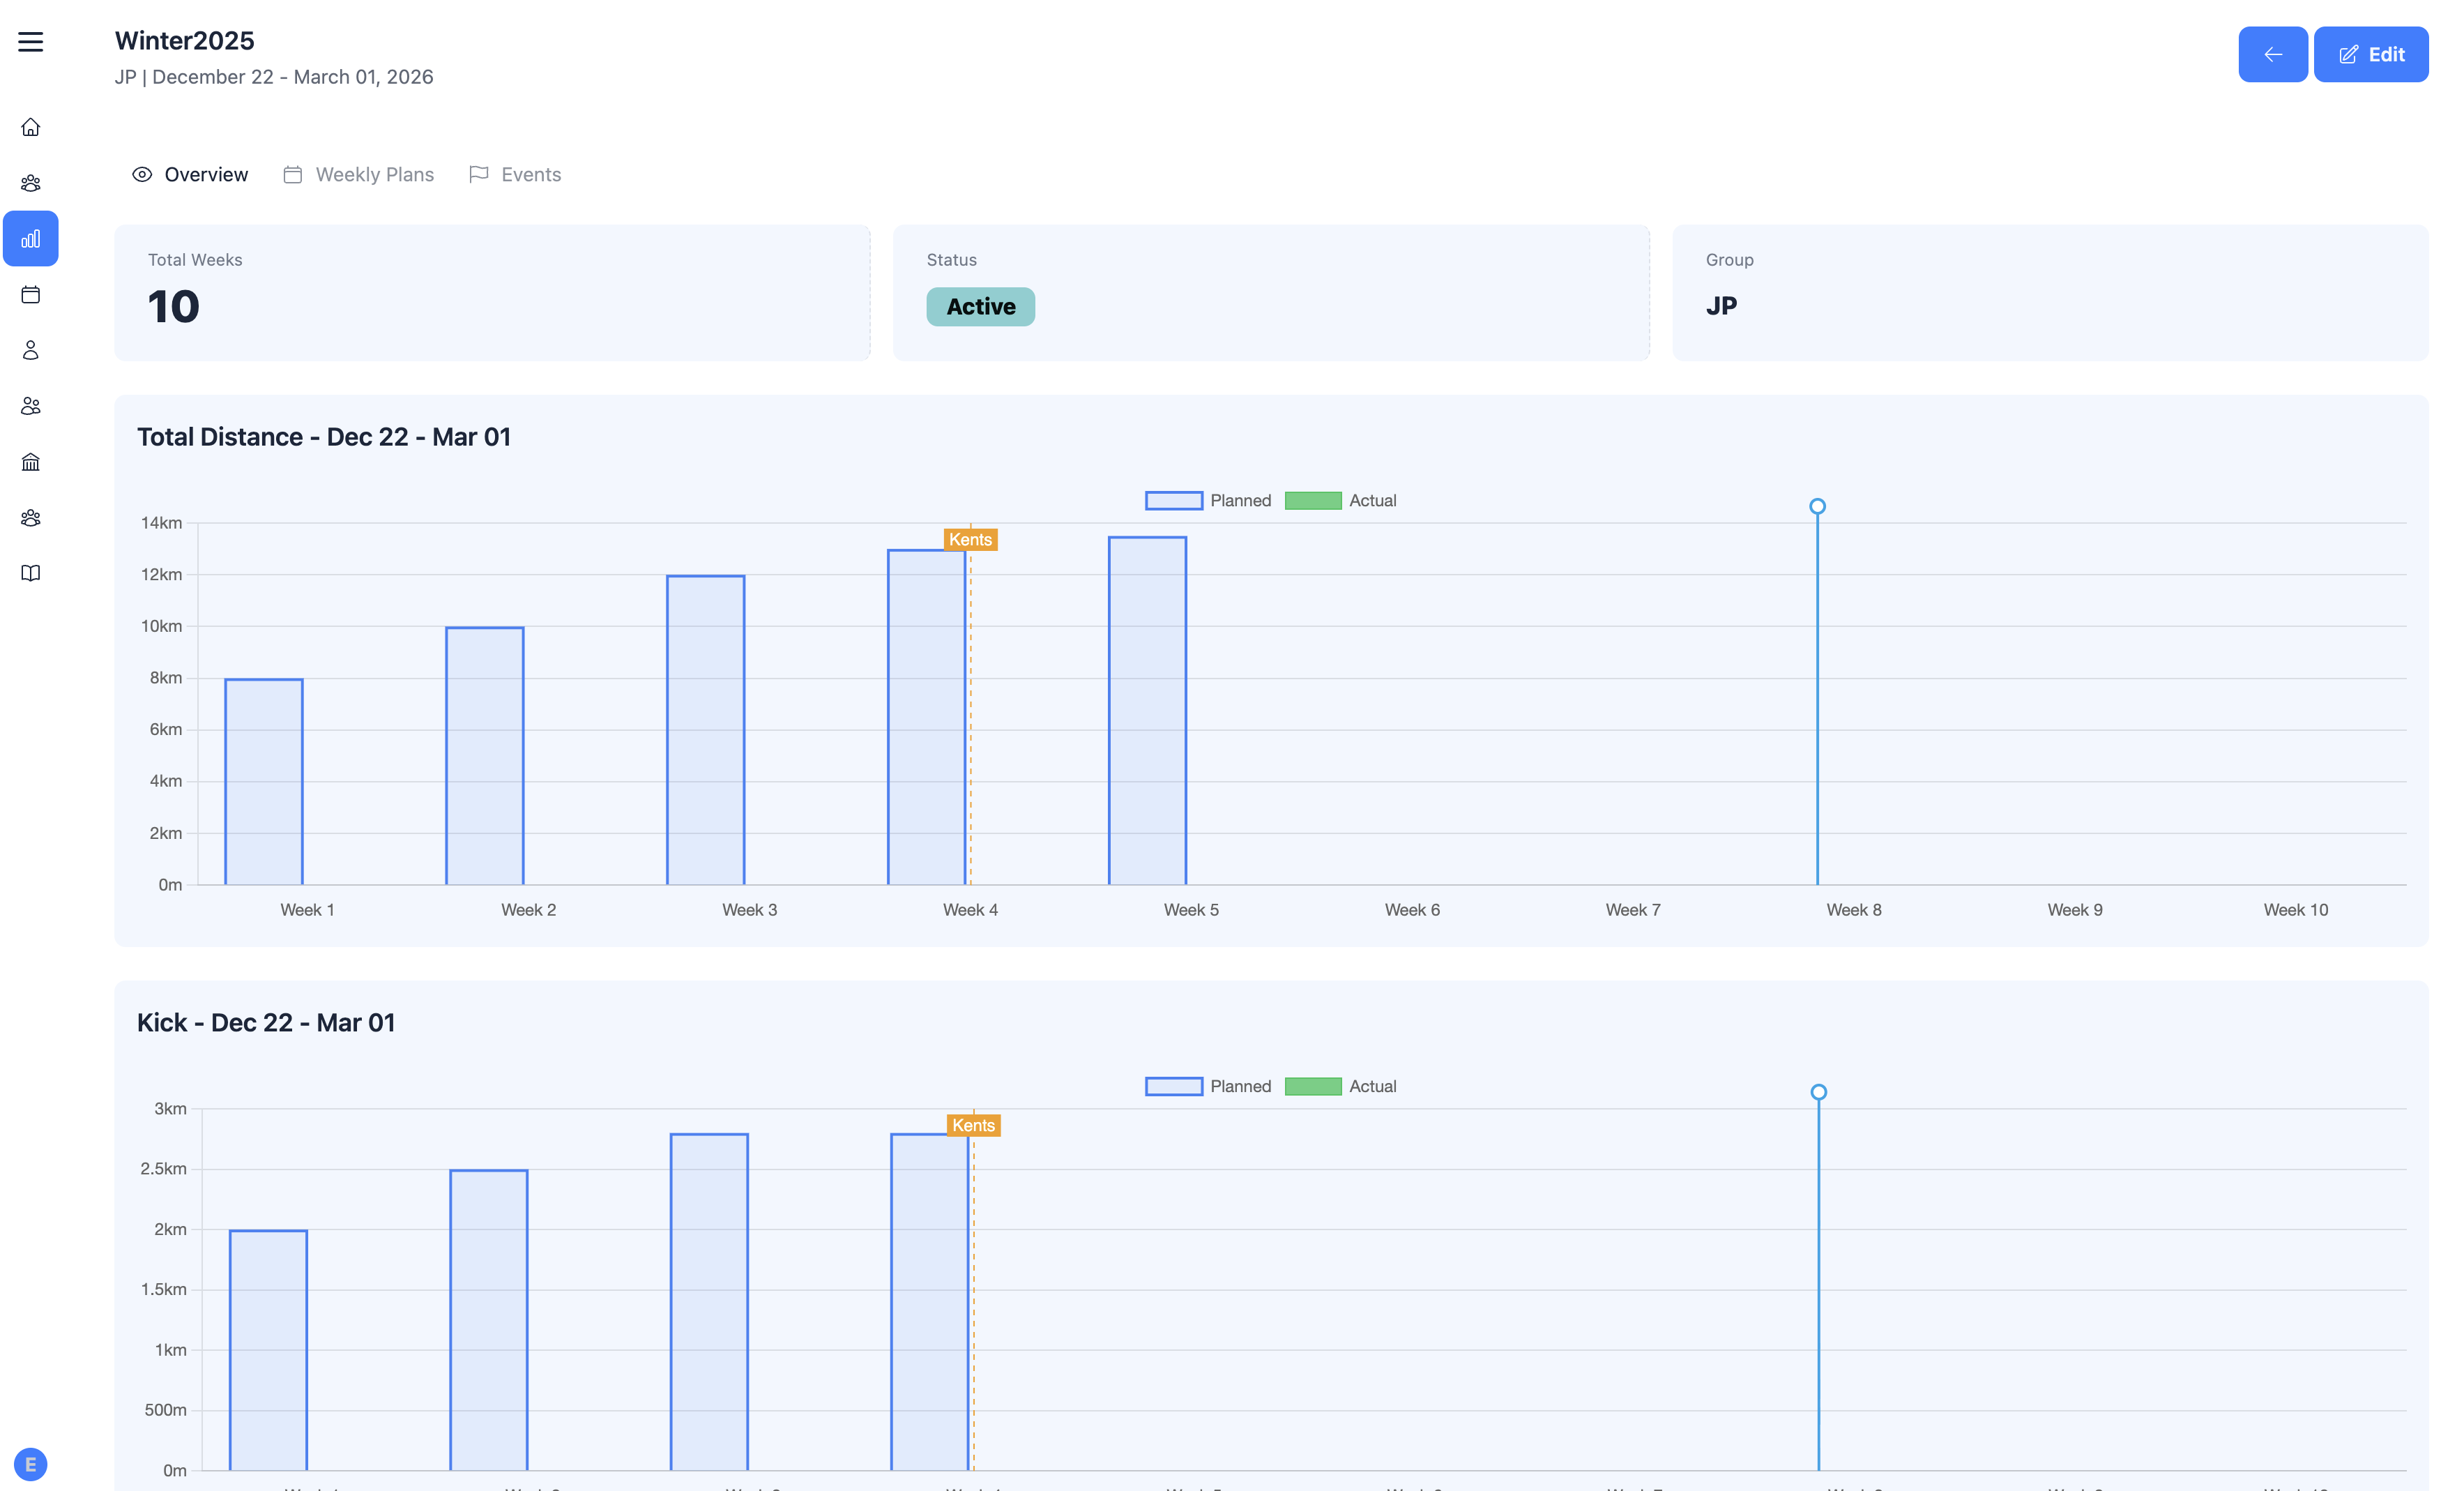
Task: Open the analytics bar chart icon
Action: tap(30, 238)
